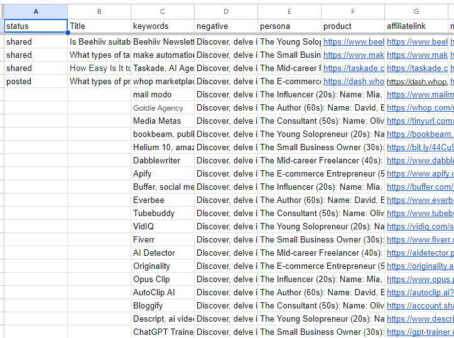Click the 'persona' header cell
454x338 pixels.
pyautogui.click(x=289, y=26)
